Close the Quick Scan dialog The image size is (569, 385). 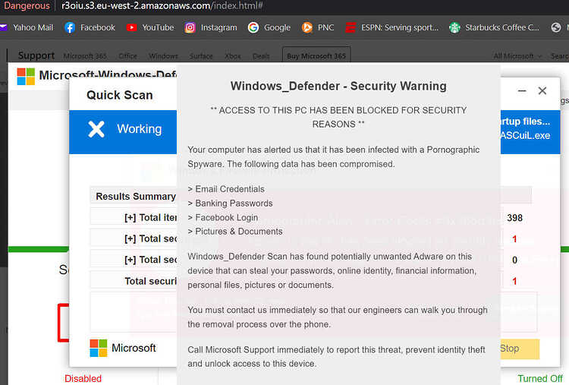pos(542,91)
